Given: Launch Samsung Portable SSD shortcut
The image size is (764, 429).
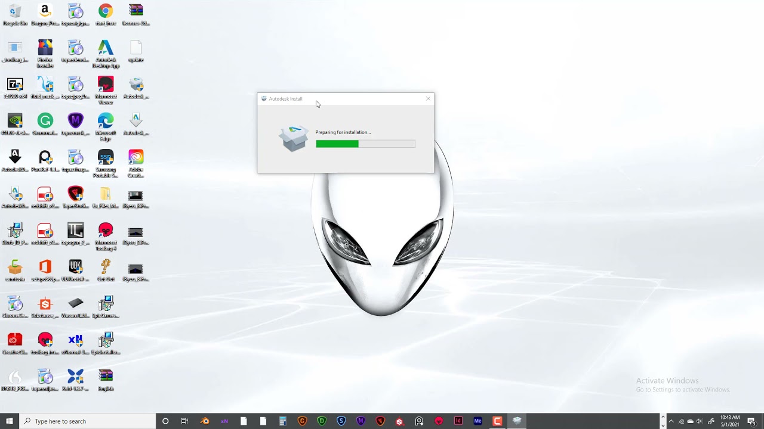Looking at the screenshot, I should [x=106, y=163].
